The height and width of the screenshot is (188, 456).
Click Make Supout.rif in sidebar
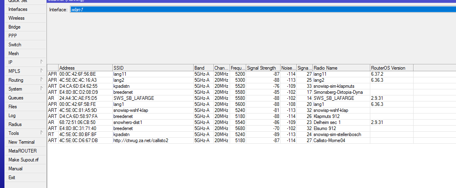23,160
